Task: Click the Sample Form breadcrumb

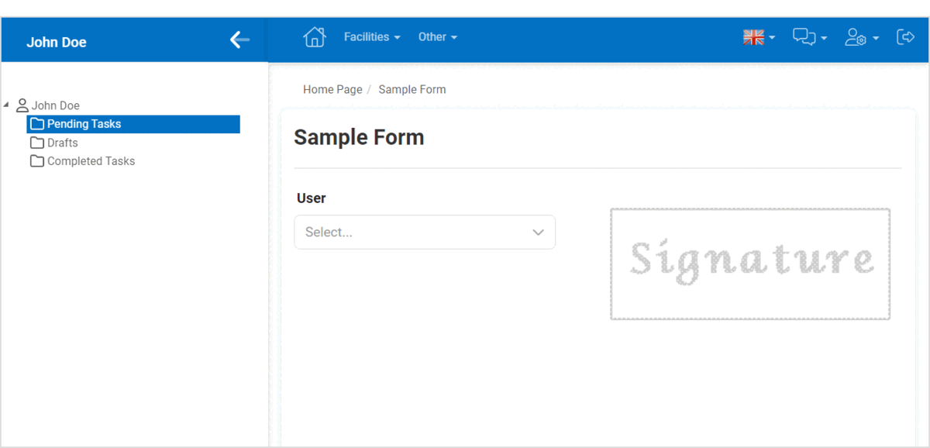Action: coord(412,89)
